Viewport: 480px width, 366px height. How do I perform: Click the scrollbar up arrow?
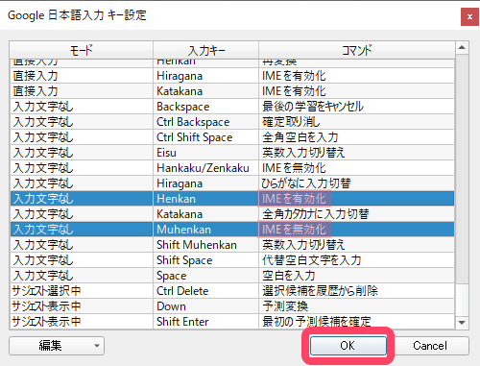(462, 48)
